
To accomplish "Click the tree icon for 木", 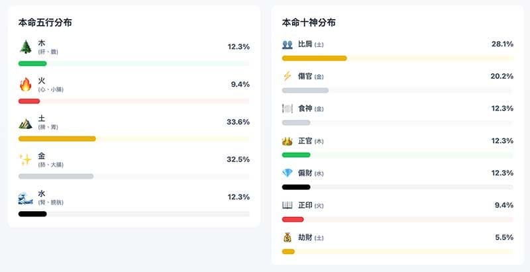I will [x=25, y=46].
